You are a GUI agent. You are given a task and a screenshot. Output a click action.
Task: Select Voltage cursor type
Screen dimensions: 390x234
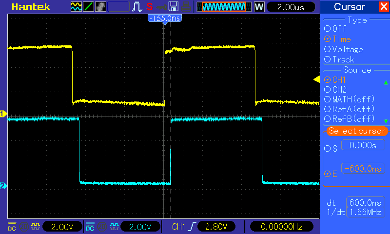click(327, 49)
